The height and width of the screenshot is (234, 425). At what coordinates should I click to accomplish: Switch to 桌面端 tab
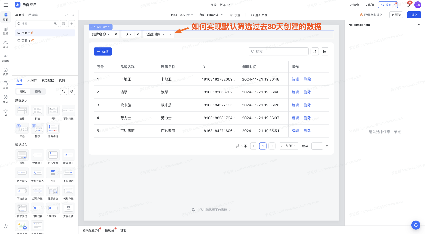point(20,15)
